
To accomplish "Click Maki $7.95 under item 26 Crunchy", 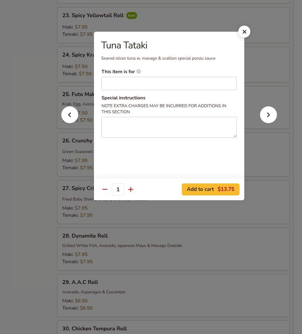I will point(75,161).
